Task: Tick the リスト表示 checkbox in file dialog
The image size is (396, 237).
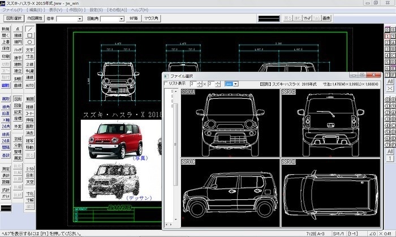Action: (x=166, y=84)
